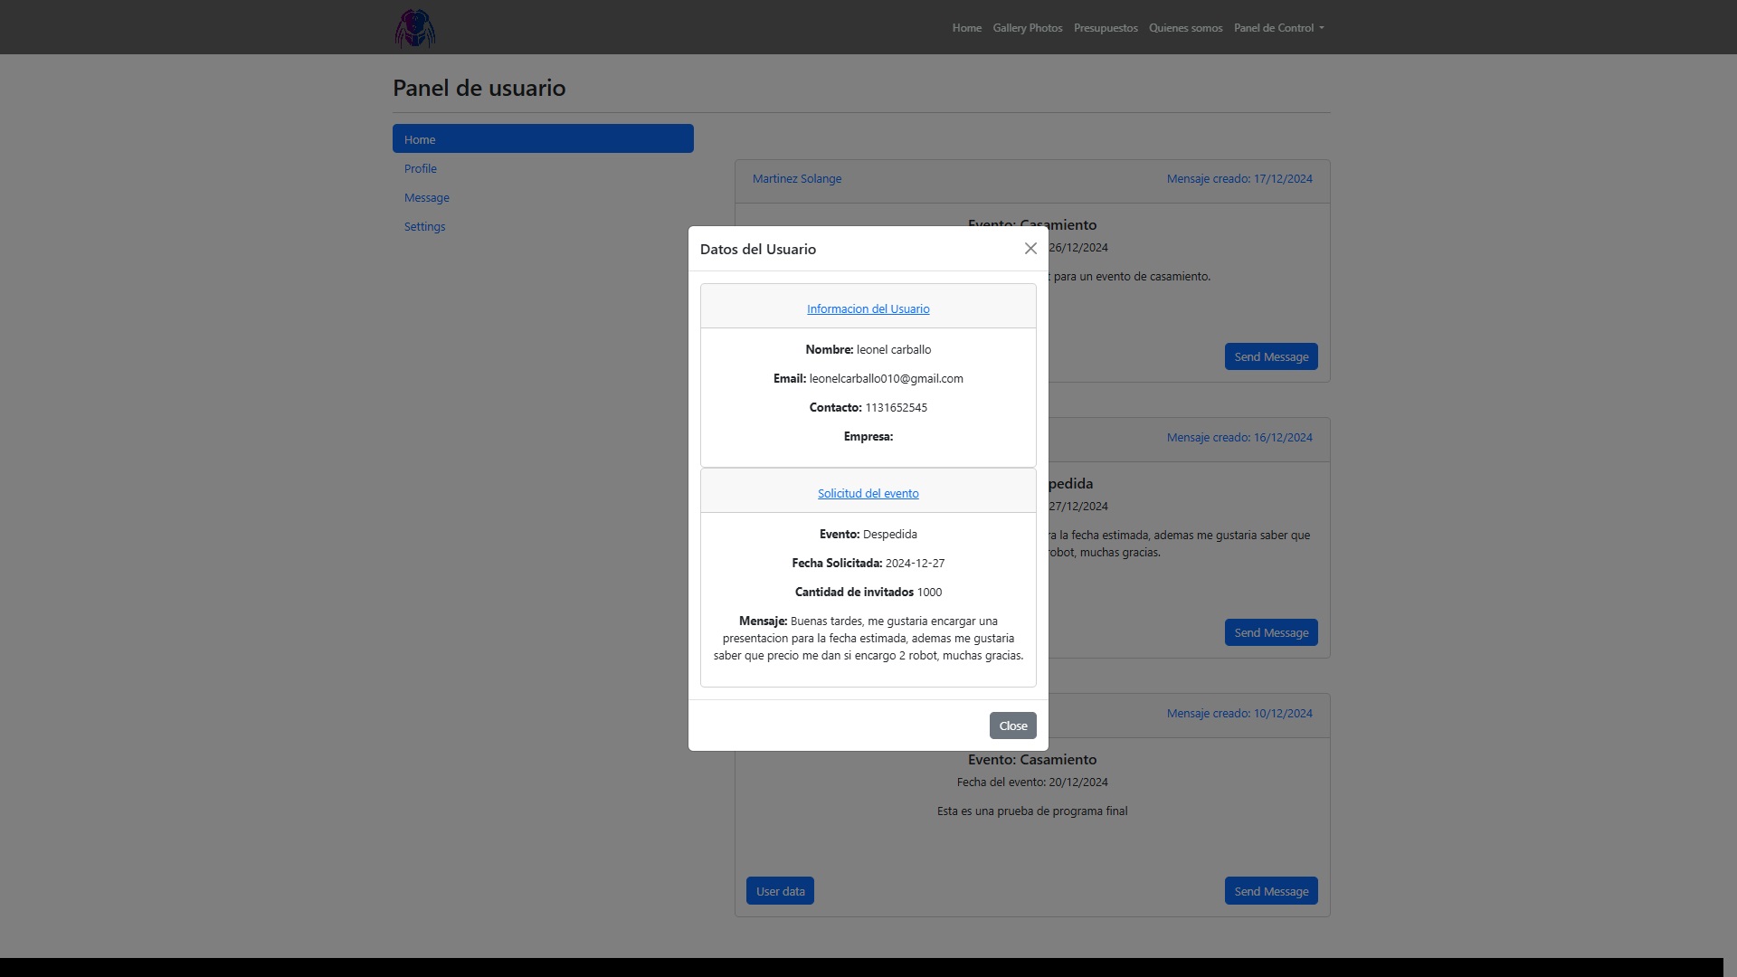Image resolution: width=1737 pixels, height=977 pixels.
Task: Click the email leonelcarballo010@gmail.com text
Action: pos(886,379)
